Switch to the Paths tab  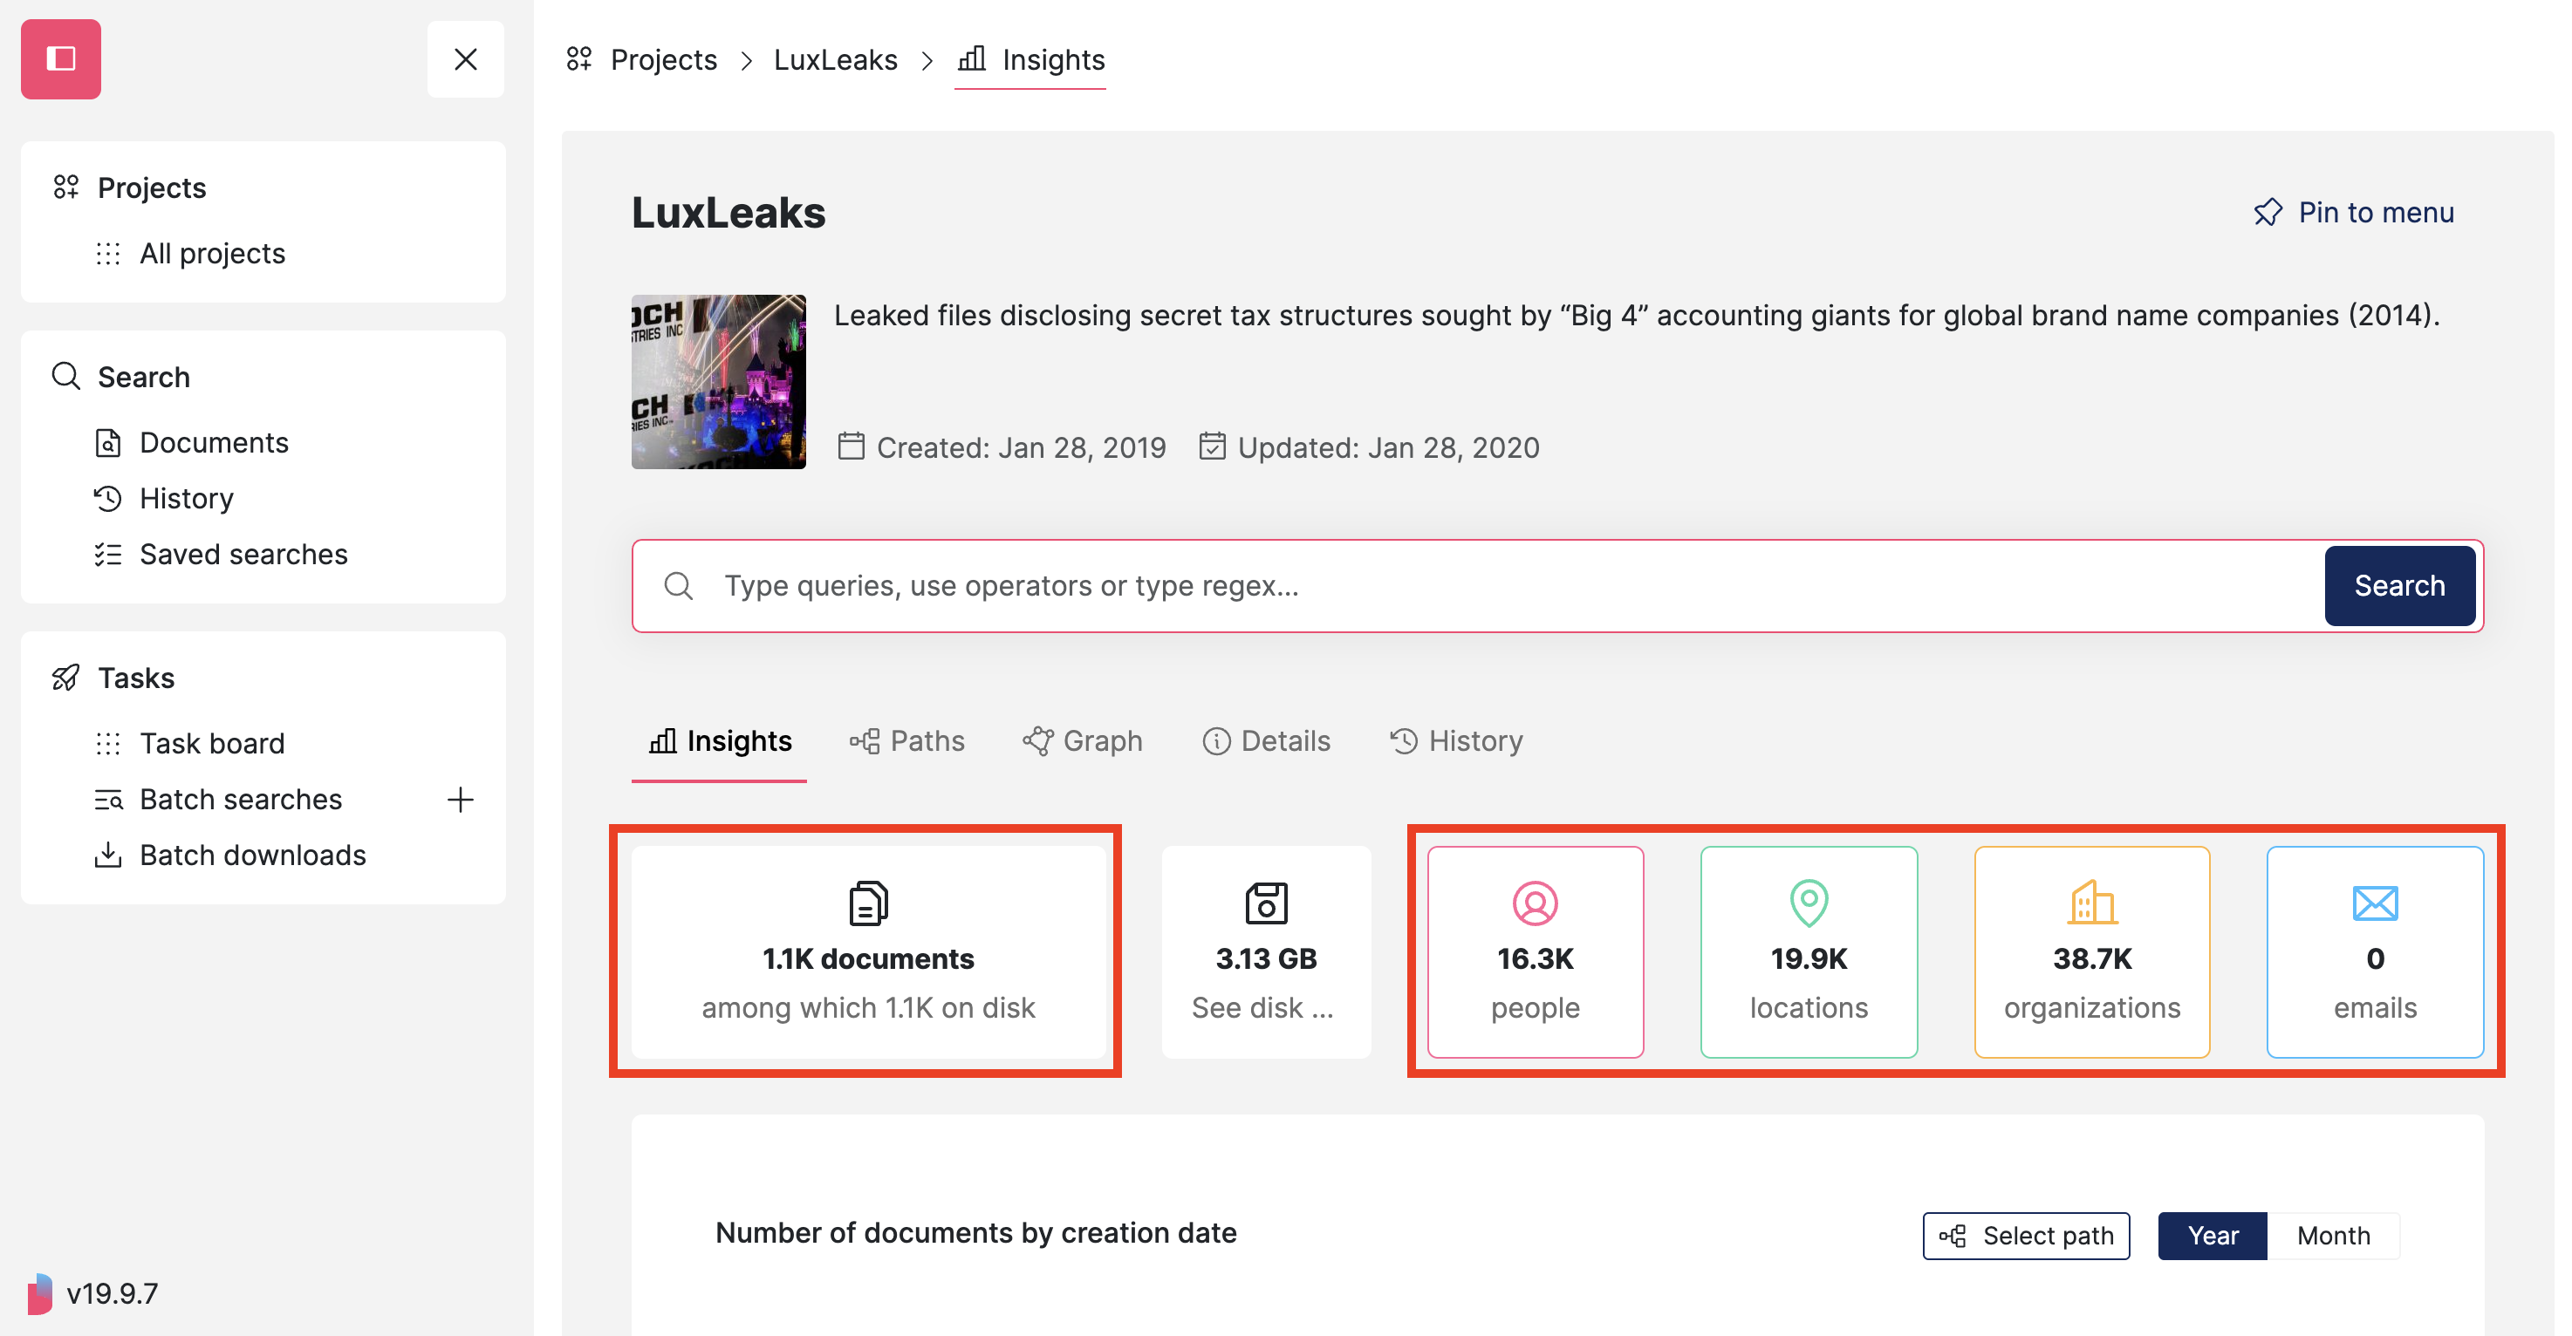click(x=906, y=740)
